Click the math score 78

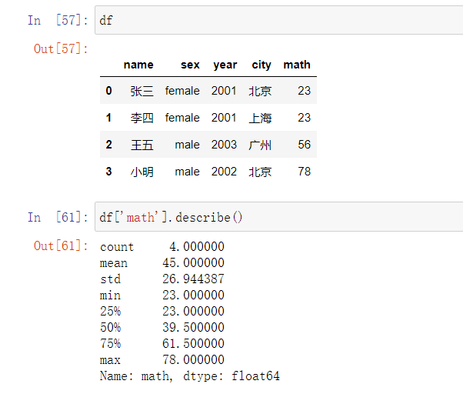click(x=304, y=172)
